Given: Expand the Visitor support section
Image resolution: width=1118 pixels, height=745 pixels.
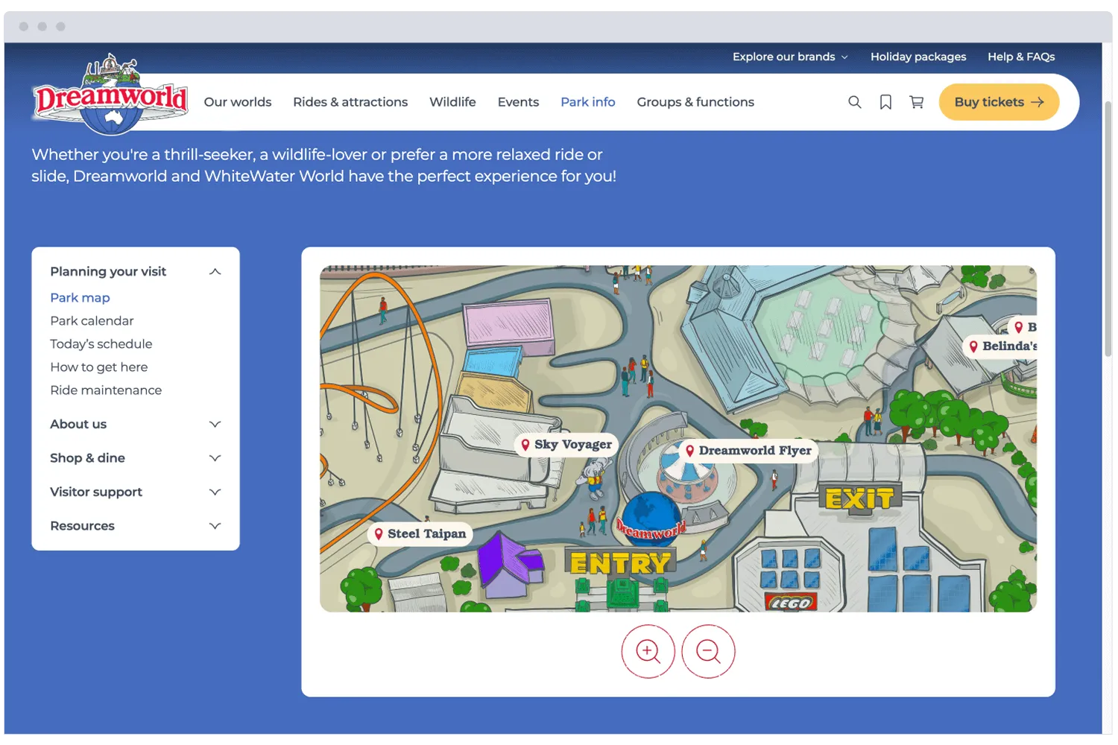Looking at the screenshot, I should pos(136,492).
